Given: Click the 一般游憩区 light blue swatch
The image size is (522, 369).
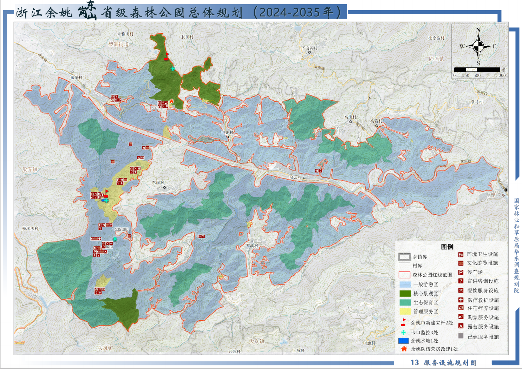Looking at the screenshot, I should 405,284.
